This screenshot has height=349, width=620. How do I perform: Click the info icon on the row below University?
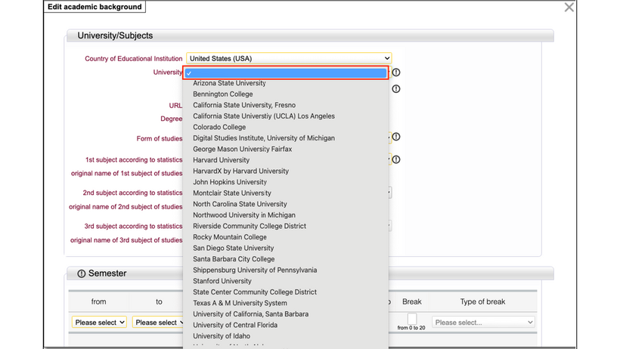pos(396,89)
